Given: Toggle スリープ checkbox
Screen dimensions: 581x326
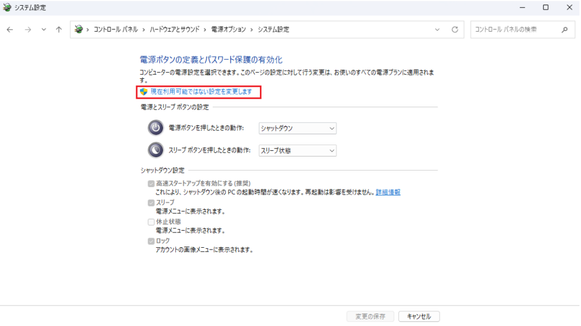Looking at the screenshot, I should coord(151,202).
